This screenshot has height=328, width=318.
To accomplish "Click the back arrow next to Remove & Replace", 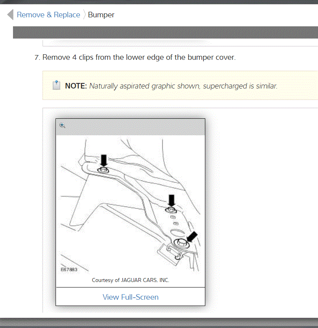I will (x=10, y=15).
